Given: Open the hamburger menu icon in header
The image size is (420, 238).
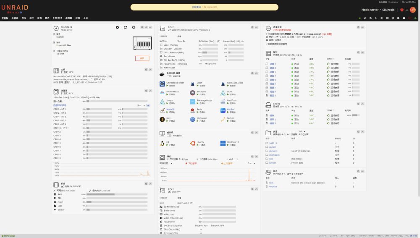Looking at the screenshot, I should click(x=407, y=10).
